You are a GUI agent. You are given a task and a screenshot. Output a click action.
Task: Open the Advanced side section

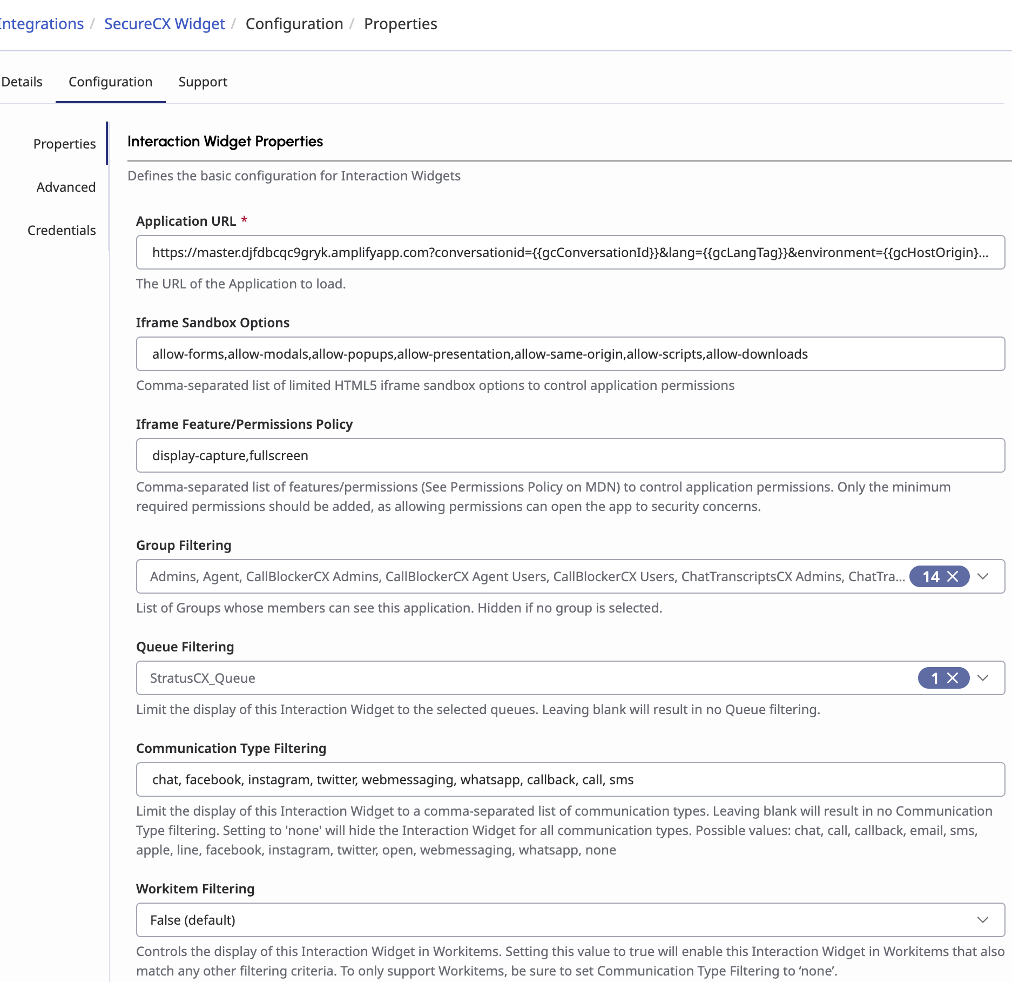tap(66, 187)
